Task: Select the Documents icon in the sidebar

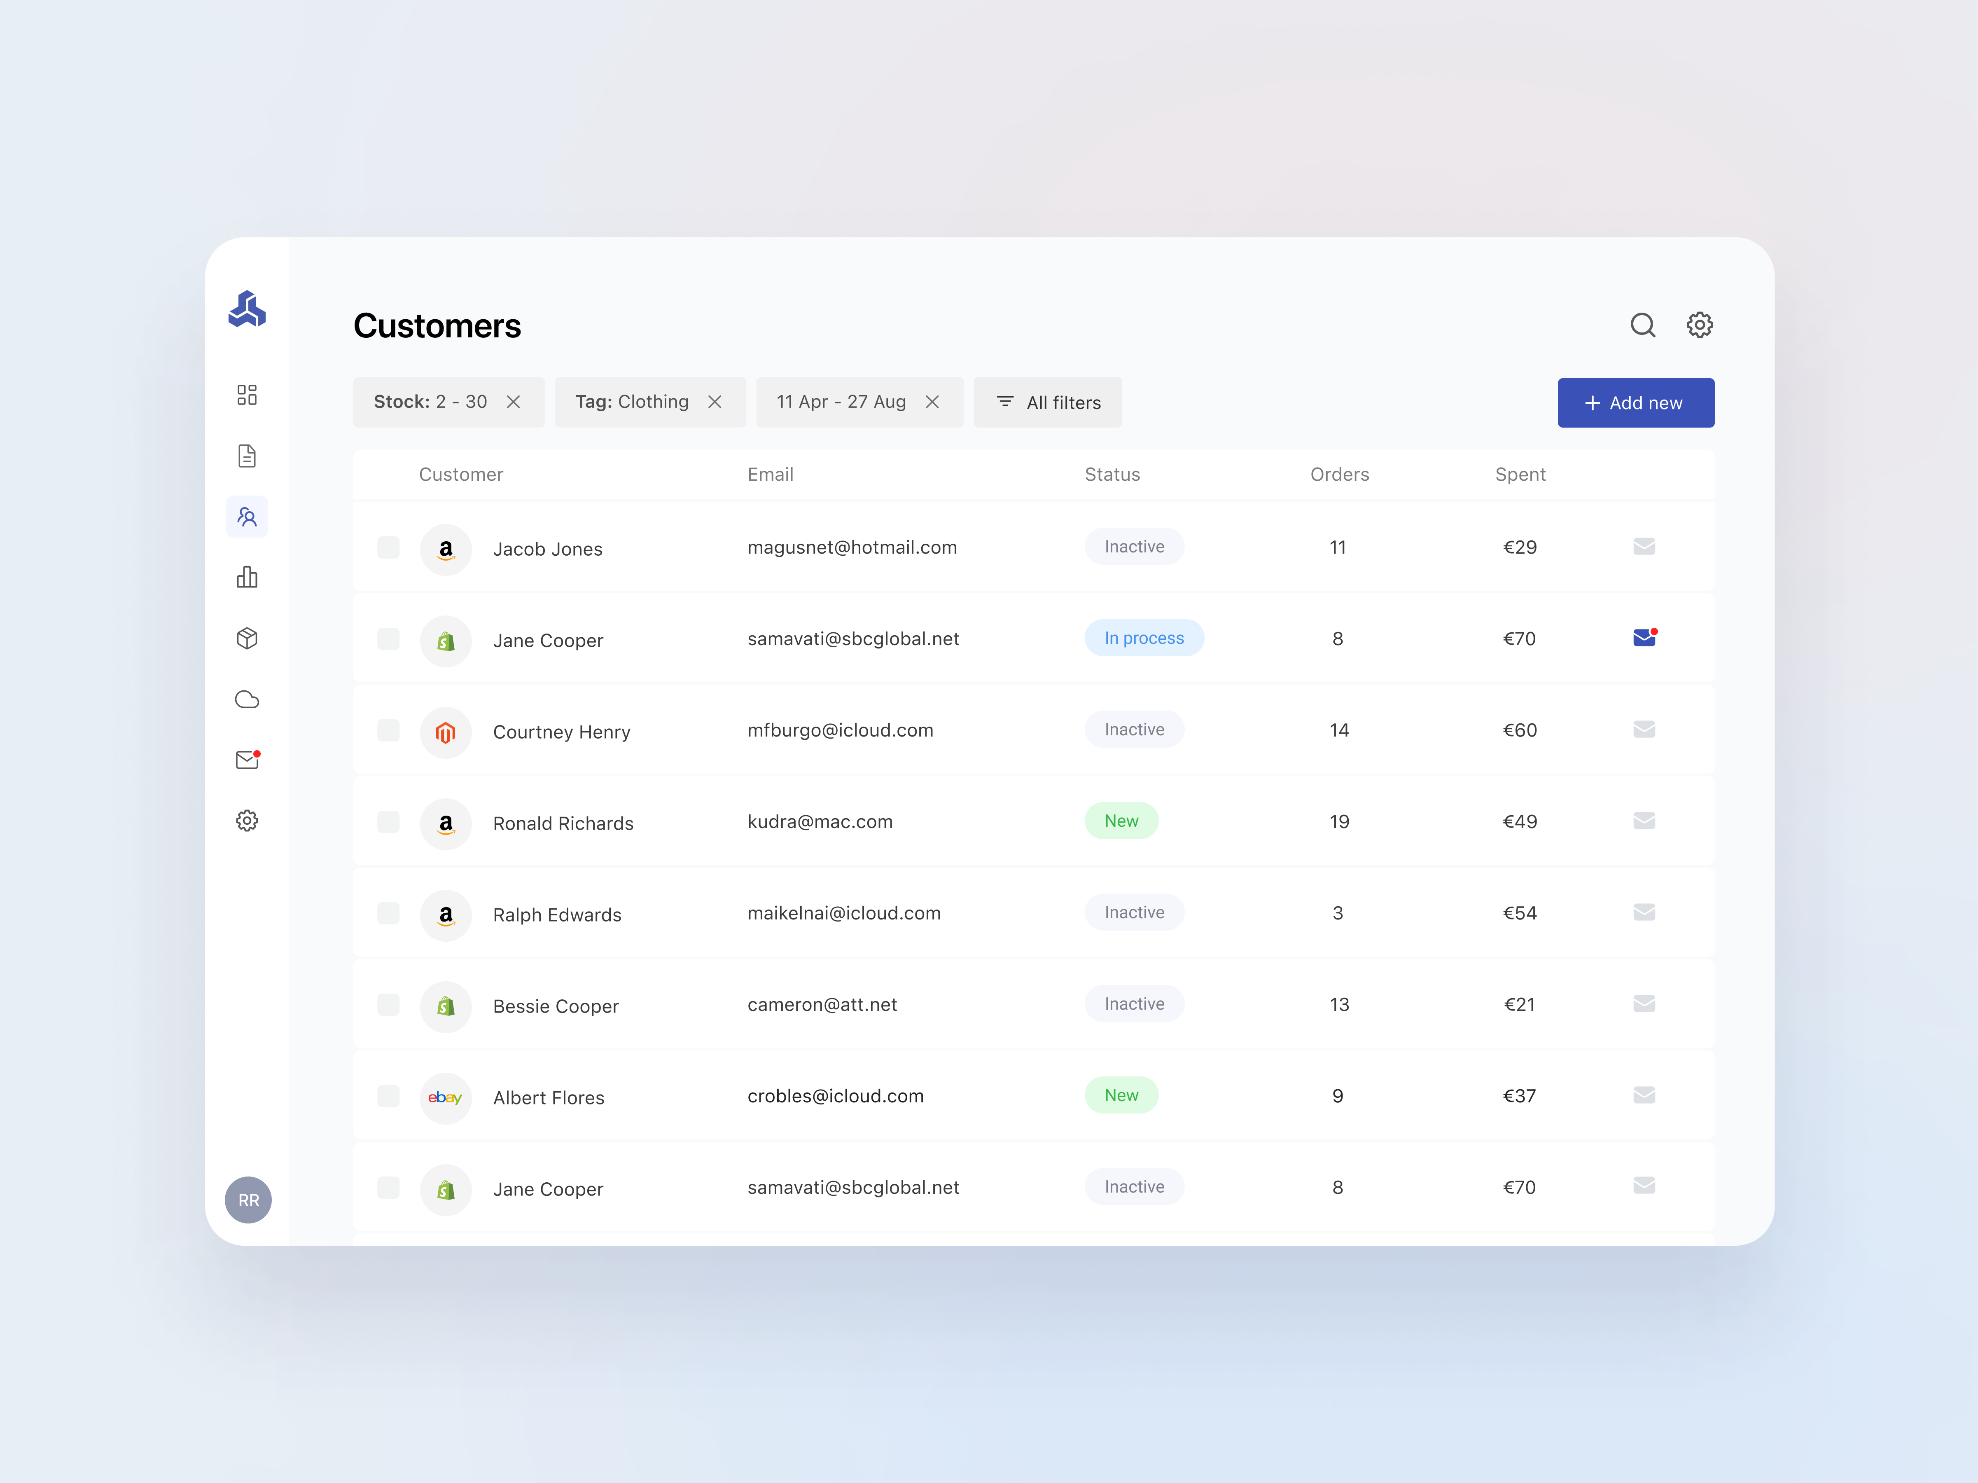Action: (247, 455)
